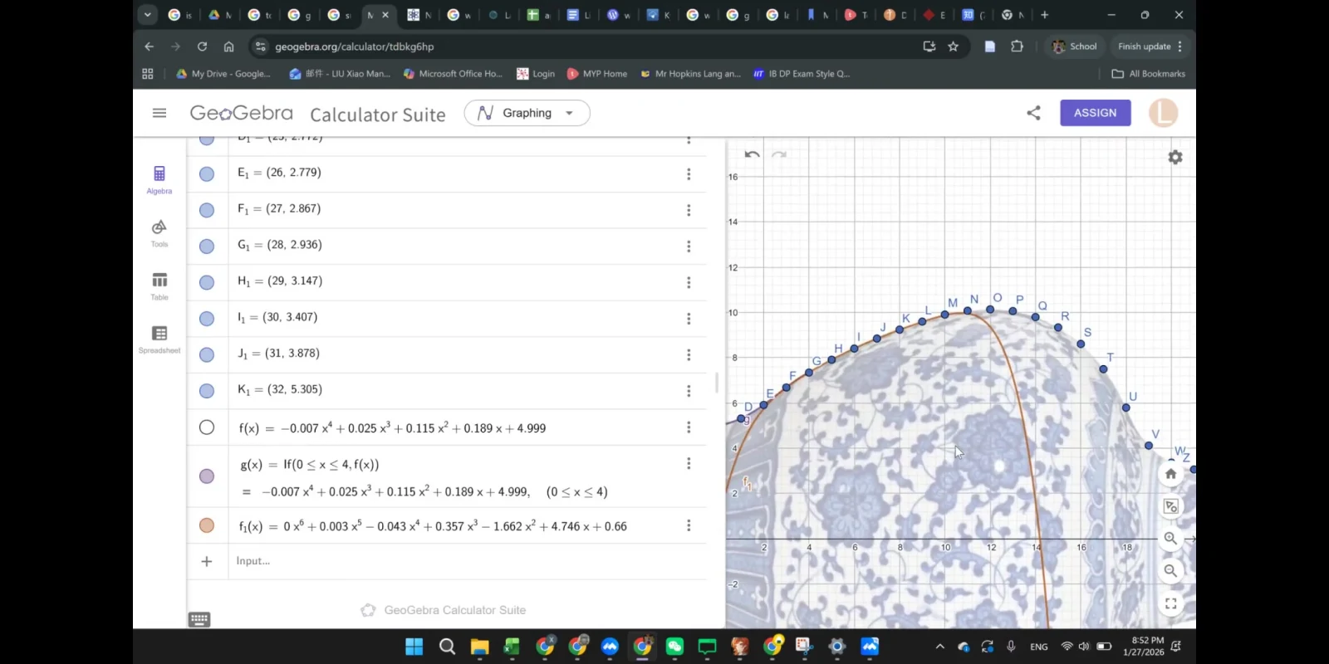1329x664 pixels.
Task: Open graphics settings gear
Action: tap(1175, 157)
